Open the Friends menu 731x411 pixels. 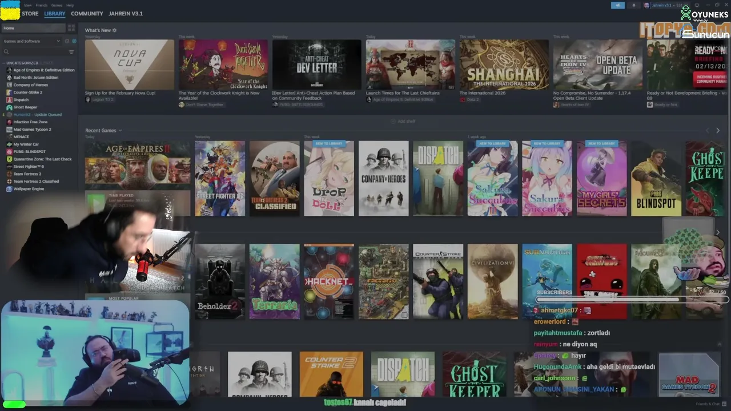(x=42, y=5)
